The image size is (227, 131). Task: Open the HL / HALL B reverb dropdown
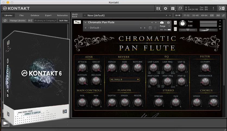coord(125,80)
